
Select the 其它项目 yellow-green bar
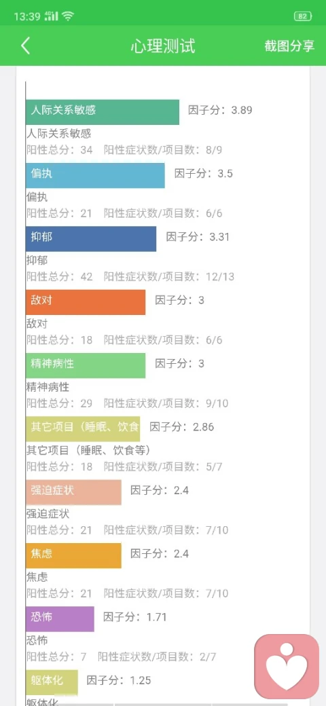[83, 428]
